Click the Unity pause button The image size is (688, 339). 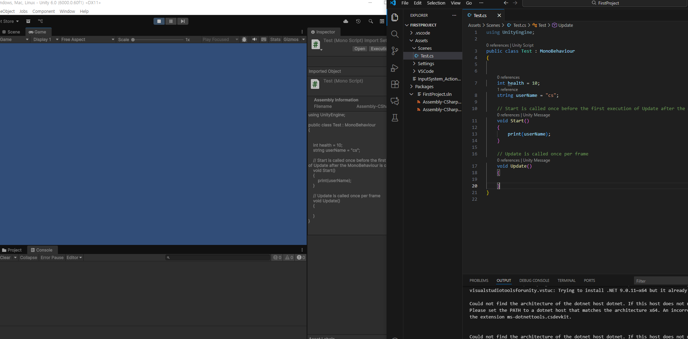171,21
